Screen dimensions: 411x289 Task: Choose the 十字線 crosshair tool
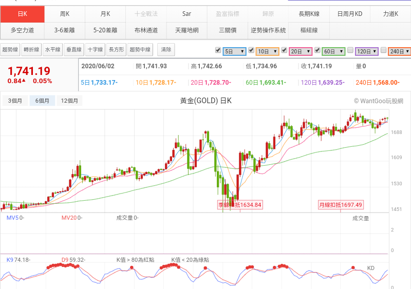95,50
